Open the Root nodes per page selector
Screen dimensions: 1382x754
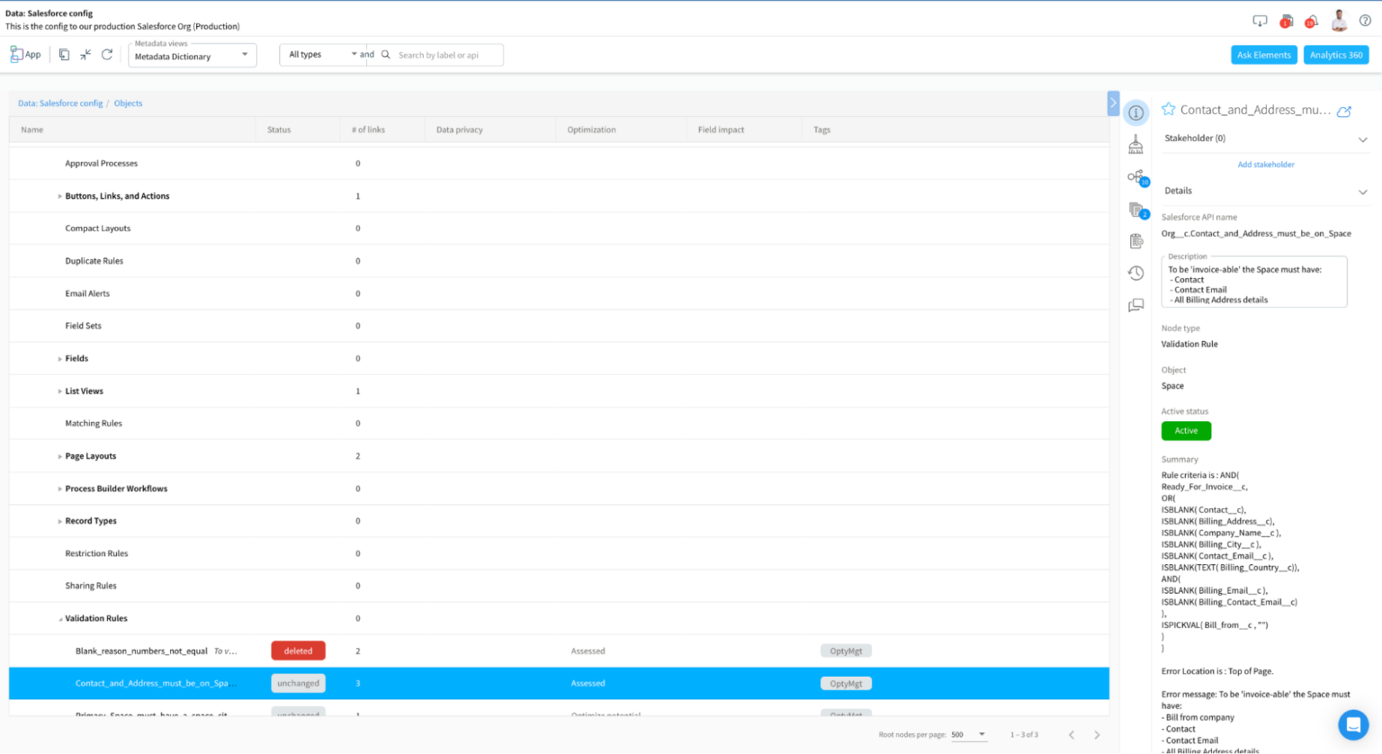point(969,734)
